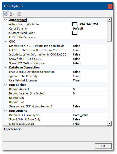This screenshot has width=117, height=154.
Task: Select the COC category header
Action: [12, 41]
